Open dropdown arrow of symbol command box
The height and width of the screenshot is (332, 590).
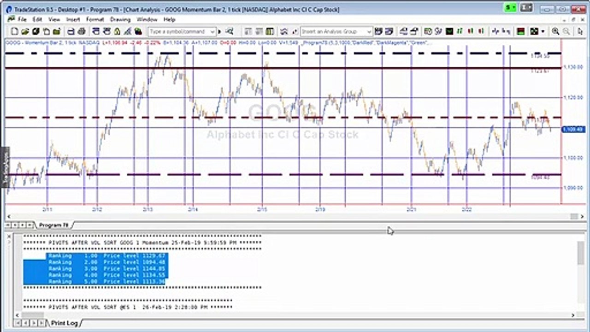pos(212,31)
